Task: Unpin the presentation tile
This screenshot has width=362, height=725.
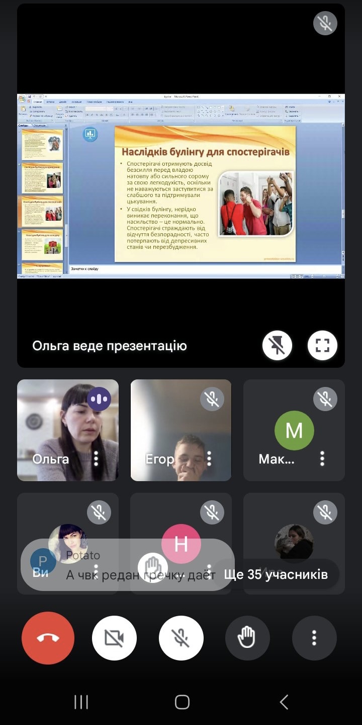Action: pos(277,345)
